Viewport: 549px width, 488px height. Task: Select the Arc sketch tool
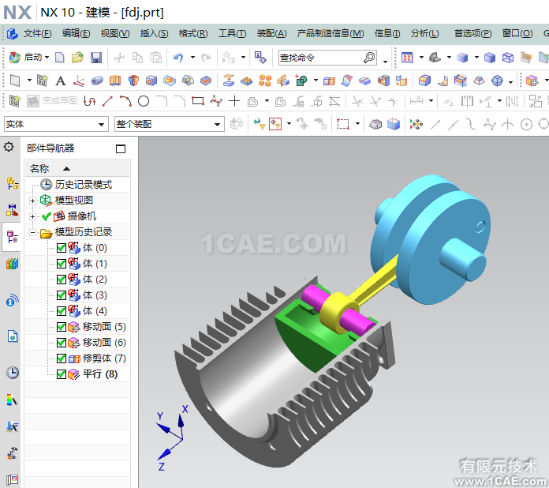(125, 101)
